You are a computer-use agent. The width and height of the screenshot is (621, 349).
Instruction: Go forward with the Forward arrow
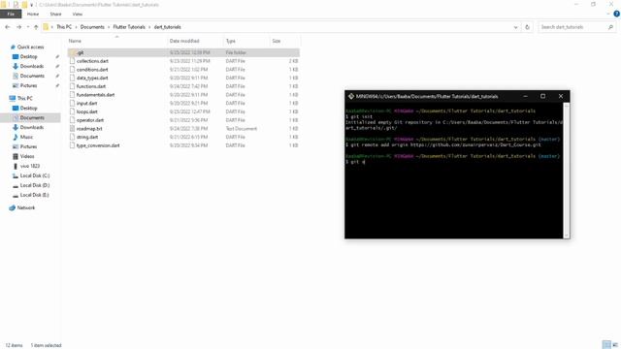point(18,27)
